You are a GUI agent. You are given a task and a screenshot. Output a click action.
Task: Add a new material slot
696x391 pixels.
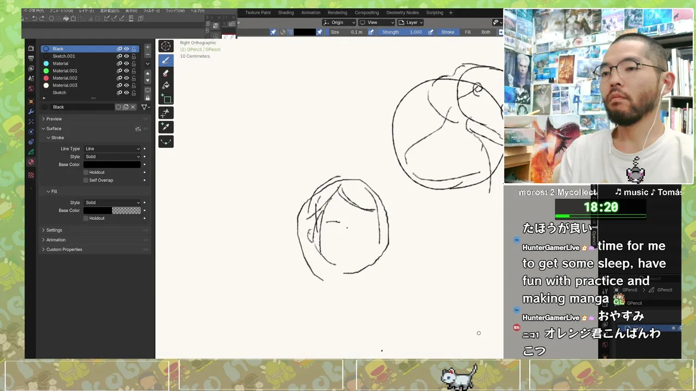point(147,47)
